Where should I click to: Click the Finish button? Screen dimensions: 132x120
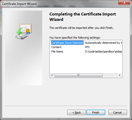click(x=96, y=112)
